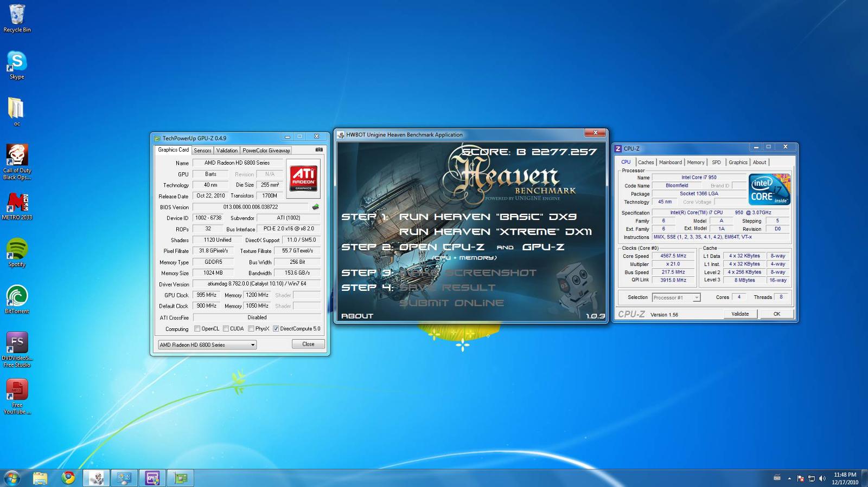
Task: Click the HWBOT Heaven taskbar button
Action: [x=96, y=478]
